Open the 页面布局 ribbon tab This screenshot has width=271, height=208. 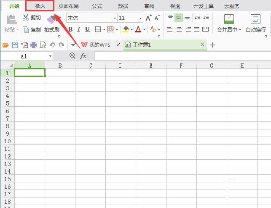[x=68, y=6]
